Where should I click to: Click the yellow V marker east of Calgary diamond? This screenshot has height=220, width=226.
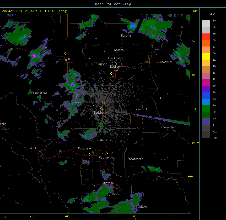112,153
